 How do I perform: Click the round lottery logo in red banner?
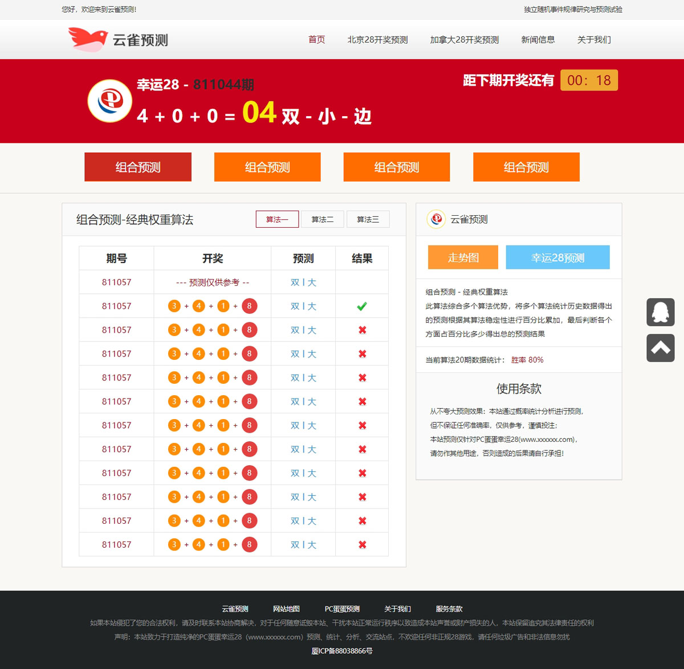coord(109,101)
